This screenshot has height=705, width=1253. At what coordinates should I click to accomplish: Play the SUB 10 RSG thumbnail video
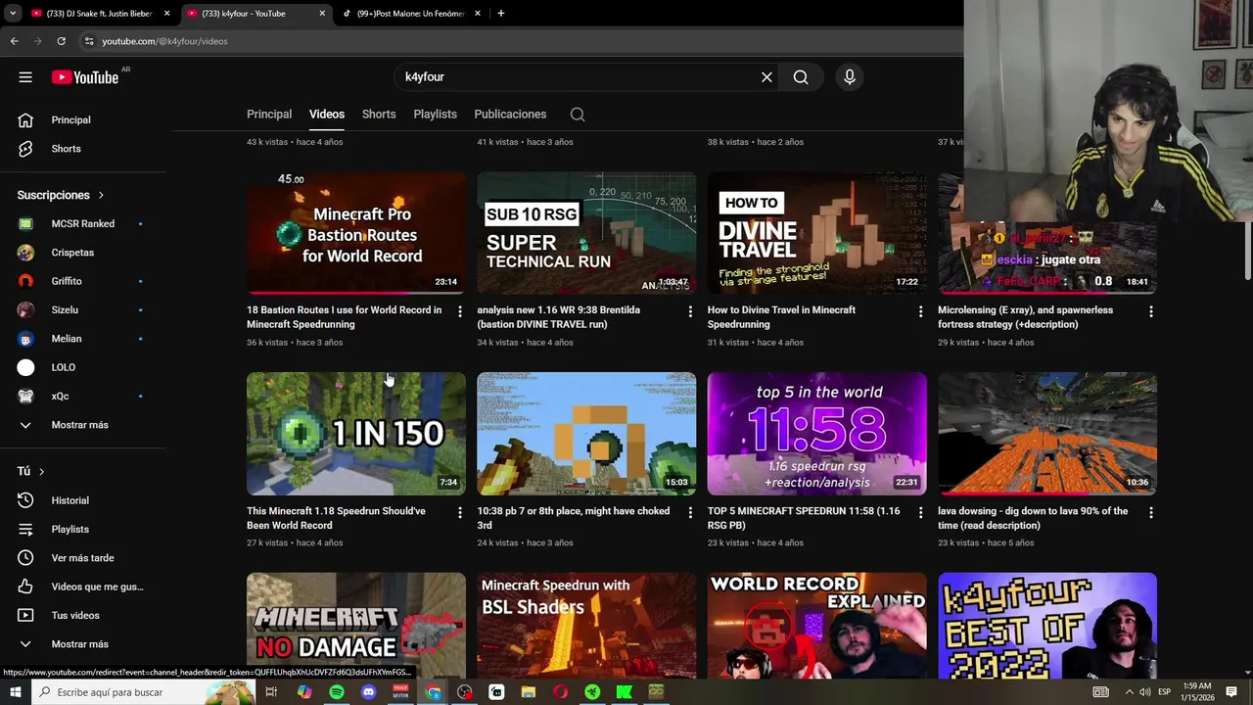coord(586,233)
